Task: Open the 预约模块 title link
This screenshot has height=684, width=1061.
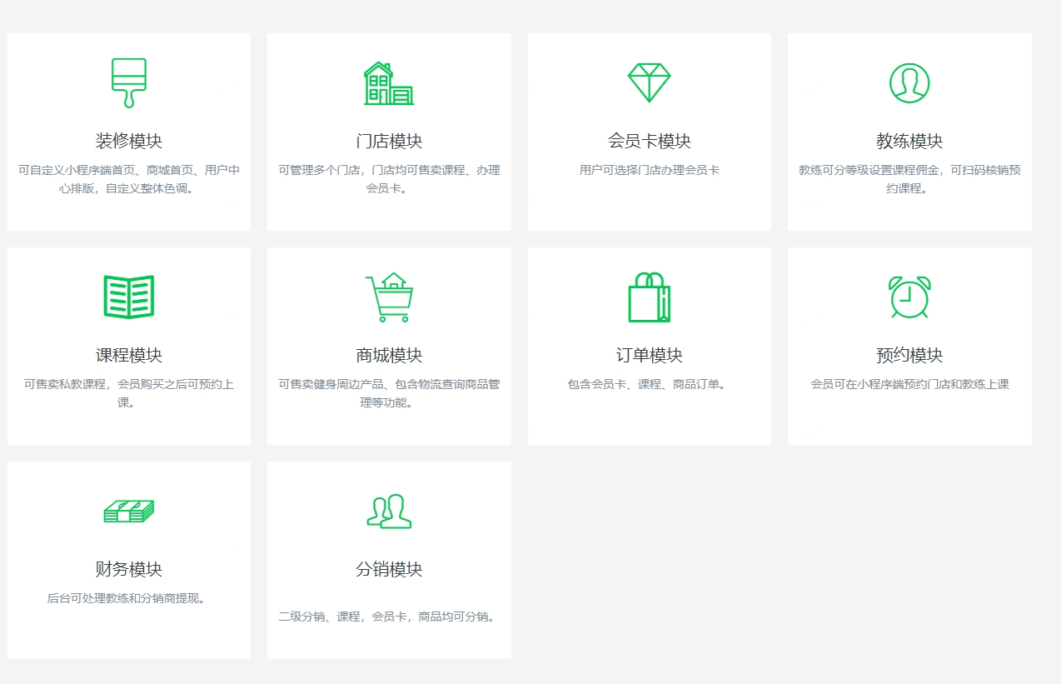Action: pyautogui.click(x=909, y=353)
